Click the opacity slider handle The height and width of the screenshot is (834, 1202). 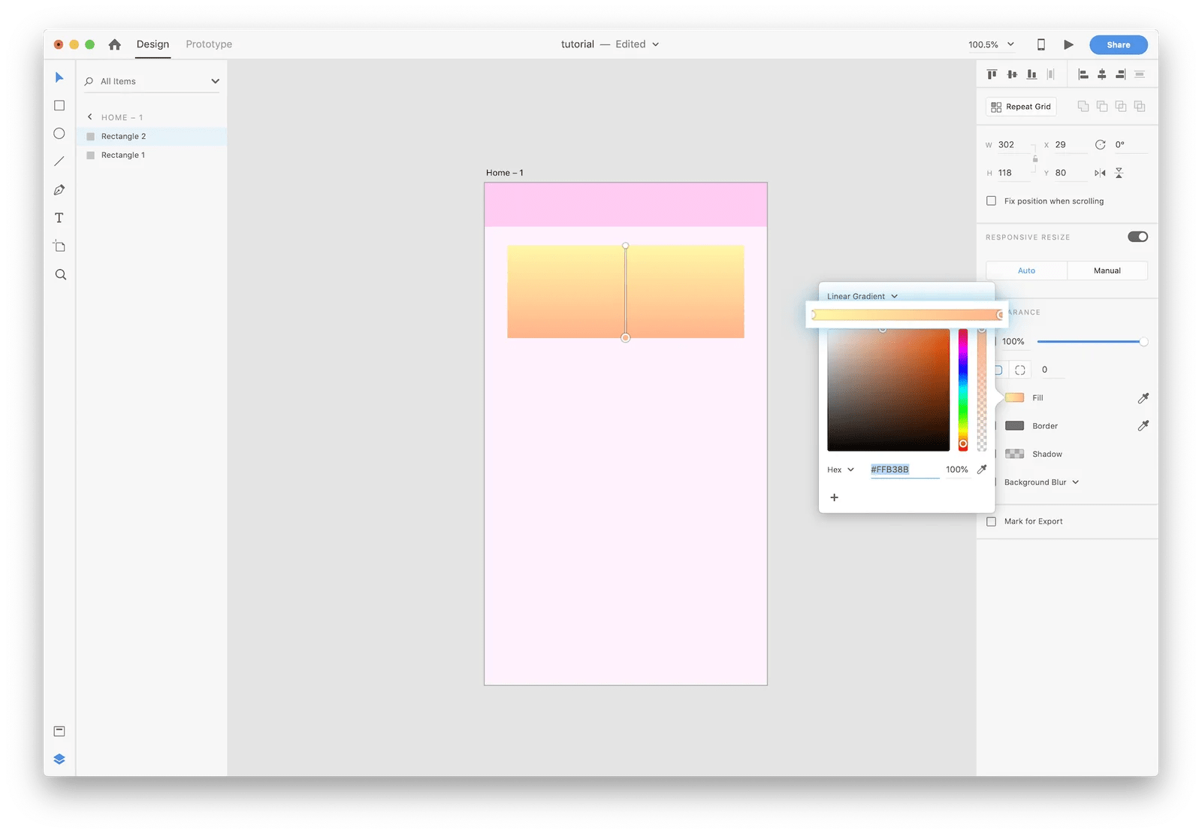(x=1143, y=342)
